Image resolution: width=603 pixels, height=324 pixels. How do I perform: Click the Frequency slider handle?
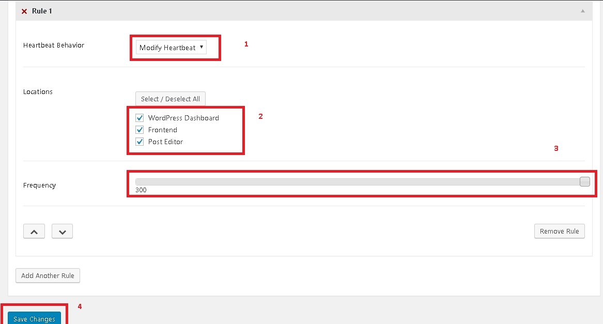pyautogui.click(x=584, y=181)
